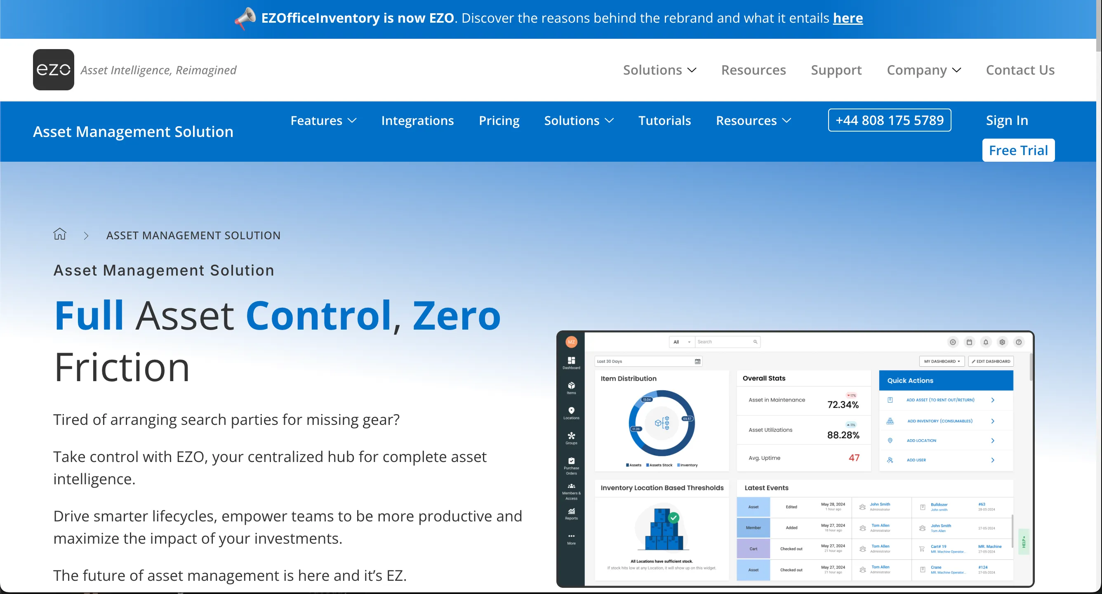Image resolution: width=1102 pixels, height=594 pixels.
Task: Click the EZO logo icon
Action: pyautogui.click(x=54, y=70)
